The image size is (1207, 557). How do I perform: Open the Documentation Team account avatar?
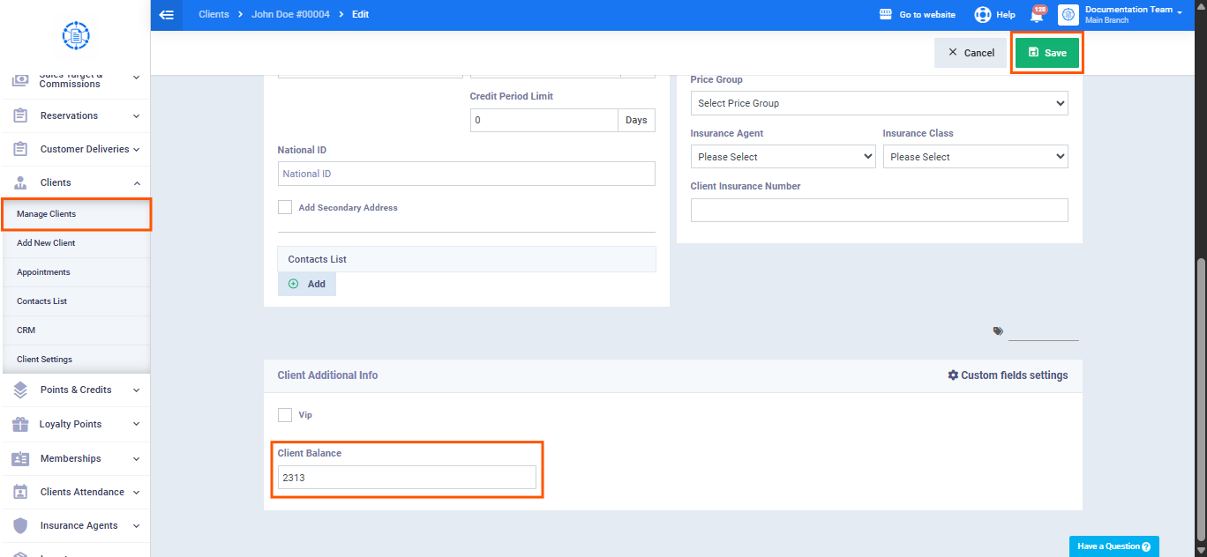point(1068,15)
